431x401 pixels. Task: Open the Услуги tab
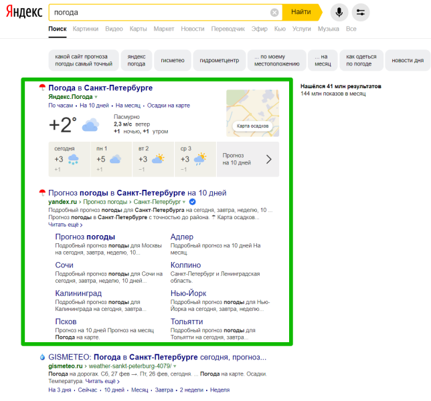(302, 29)
